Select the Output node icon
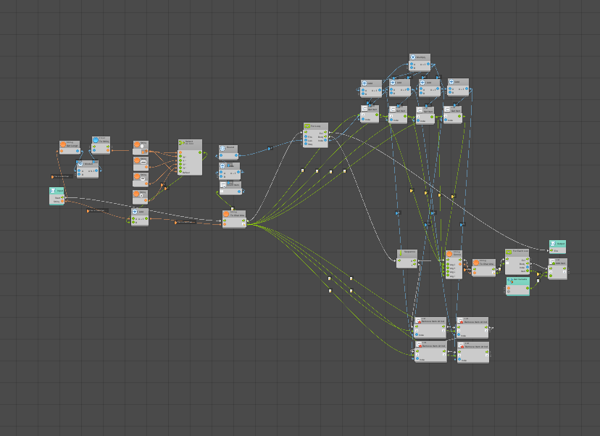 coord(553,244)
